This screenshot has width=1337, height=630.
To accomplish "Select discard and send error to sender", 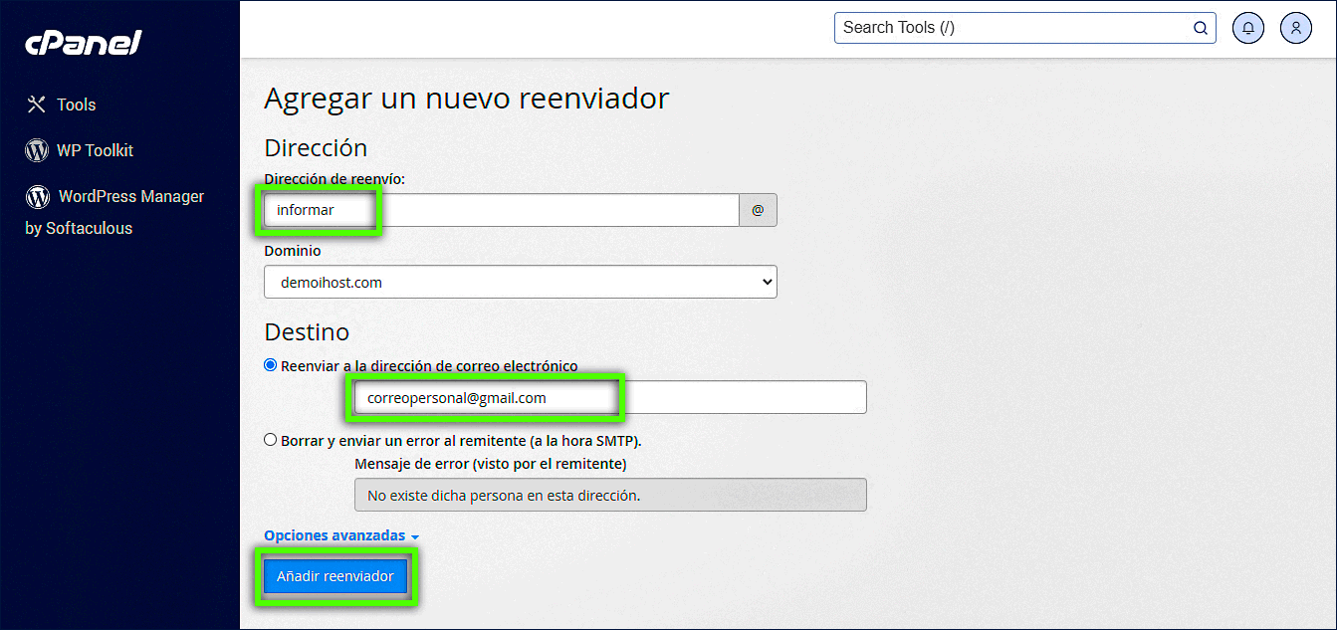I will click(270, 439).
